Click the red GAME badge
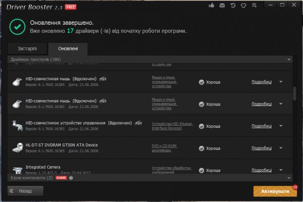Image resolution: width=303 pixels, height=202 pixels. click(x=61, y=178)
